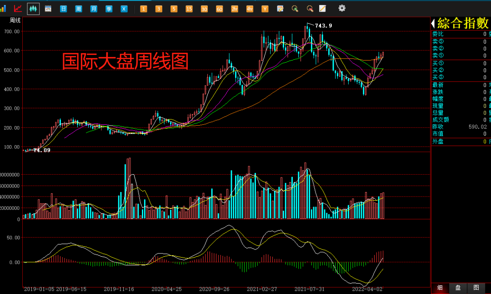The image size is (491, 294).
Task: Select the 15-minute interval button
Action: coord(189,9)
